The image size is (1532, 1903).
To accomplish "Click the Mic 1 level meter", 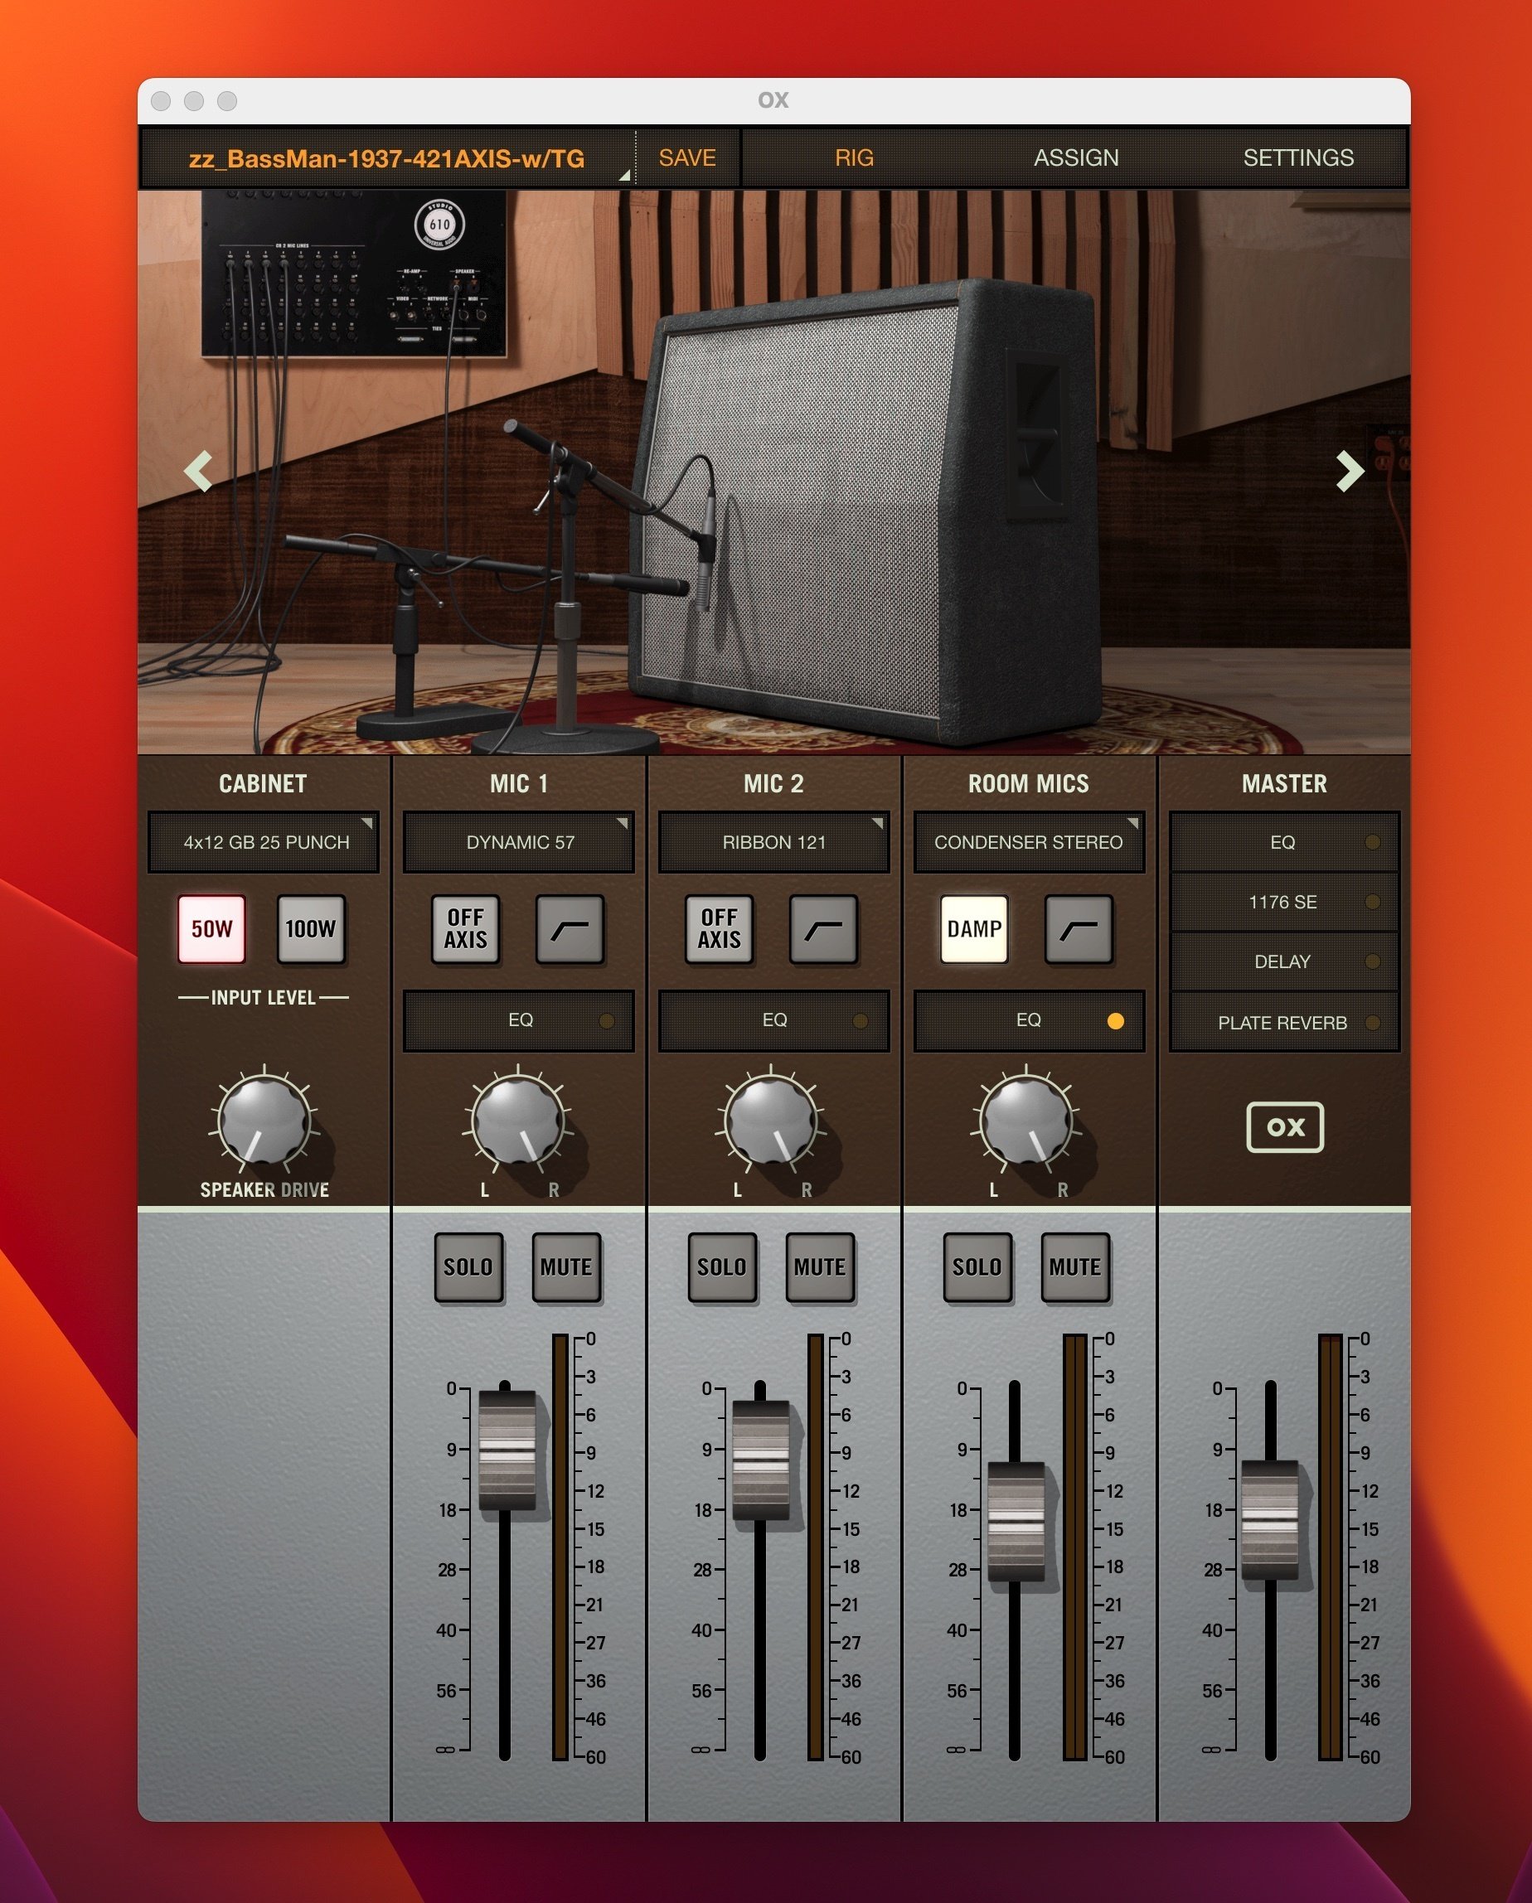I will pos(560,1547).
